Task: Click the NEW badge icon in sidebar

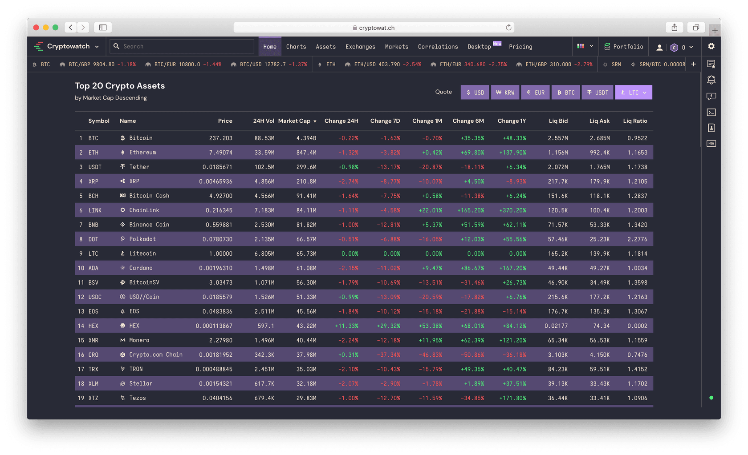Action: point(711,143)
